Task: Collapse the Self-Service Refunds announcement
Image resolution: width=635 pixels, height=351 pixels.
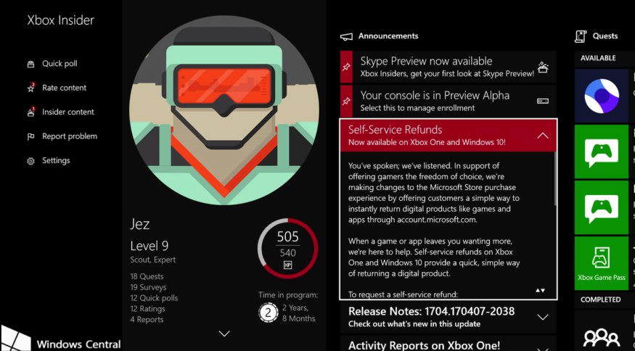Action: tap(542, 136)
